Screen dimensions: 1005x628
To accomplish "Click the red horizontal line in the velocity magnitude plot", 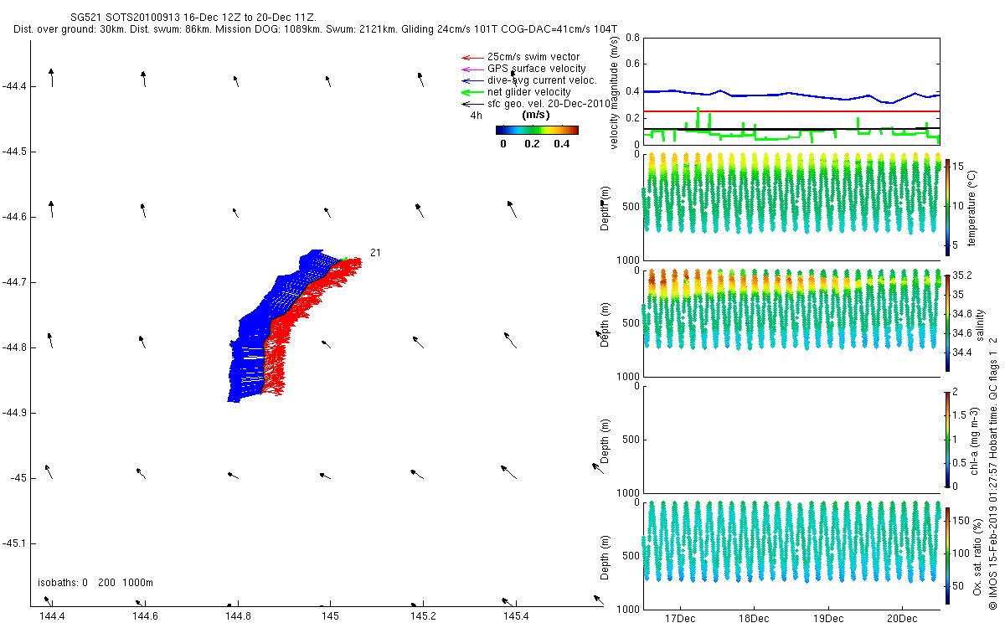I will [791, 111].
